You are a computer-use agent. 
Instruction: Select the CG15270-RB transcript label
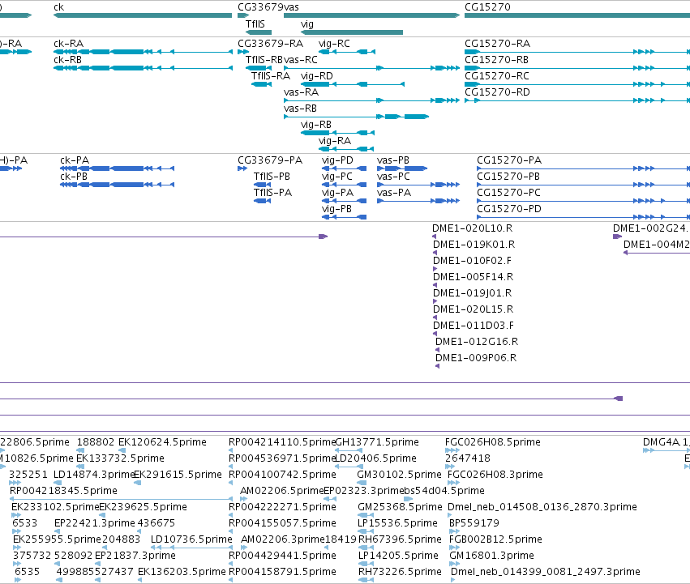point(497,60)
